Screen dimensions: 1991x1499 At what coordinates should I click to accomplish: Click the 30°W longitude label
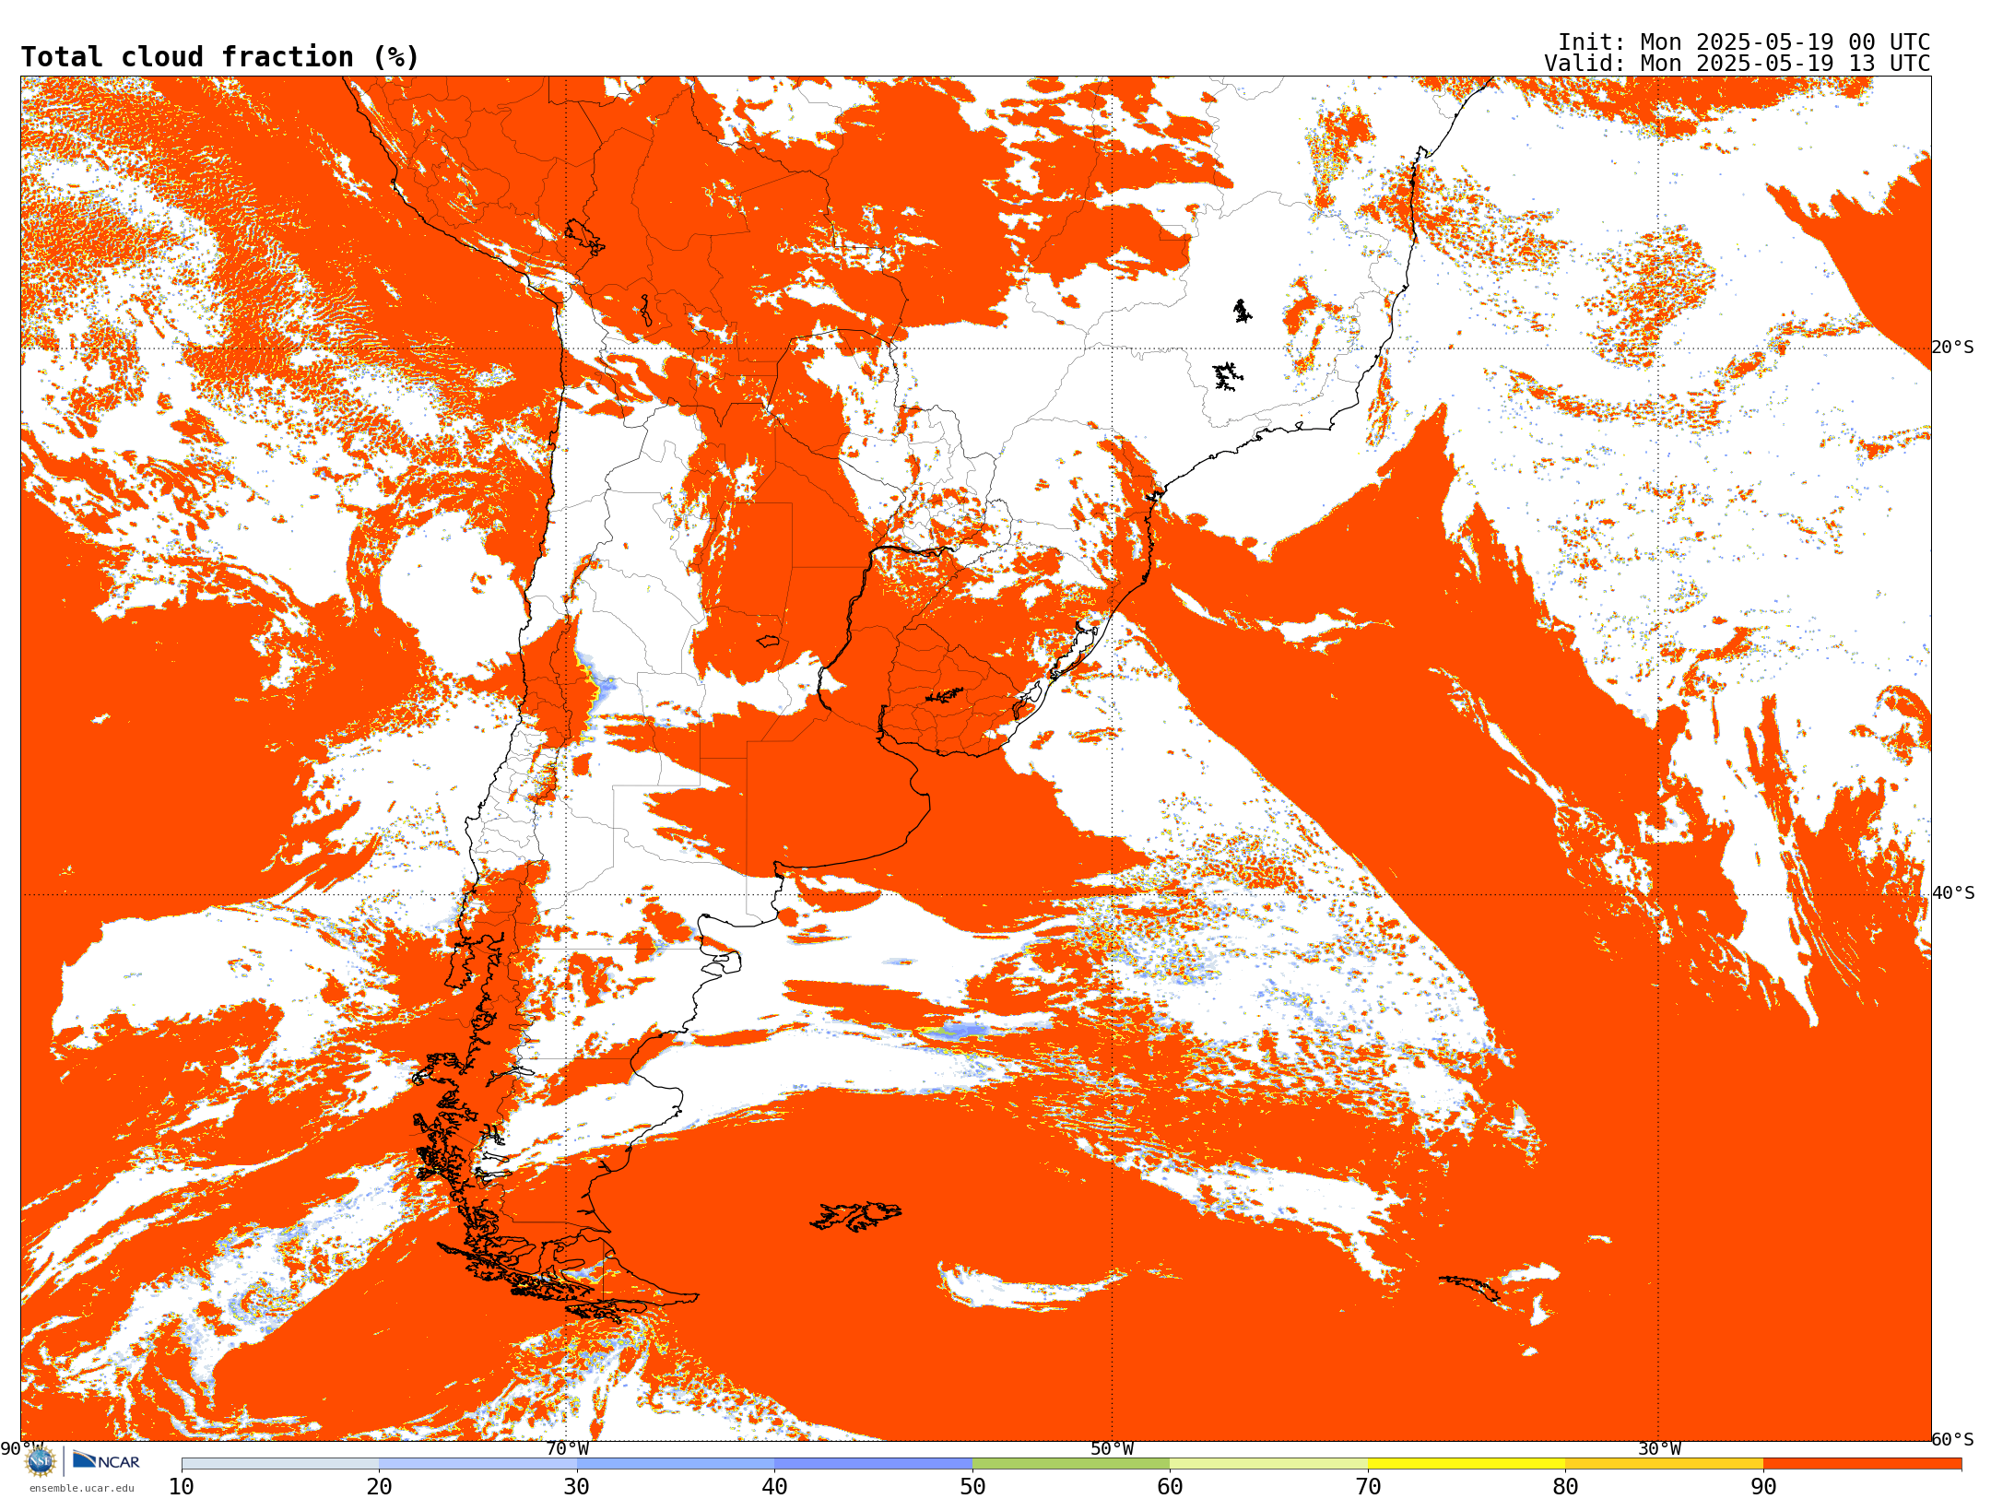click(x=1659, y=1448)
